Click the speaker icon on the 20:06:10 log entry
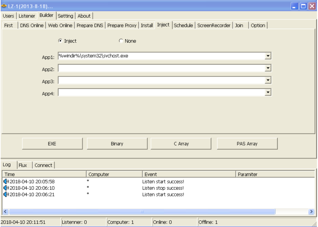The width and height of the screenshot is (318, 227). tap(5, 188)
